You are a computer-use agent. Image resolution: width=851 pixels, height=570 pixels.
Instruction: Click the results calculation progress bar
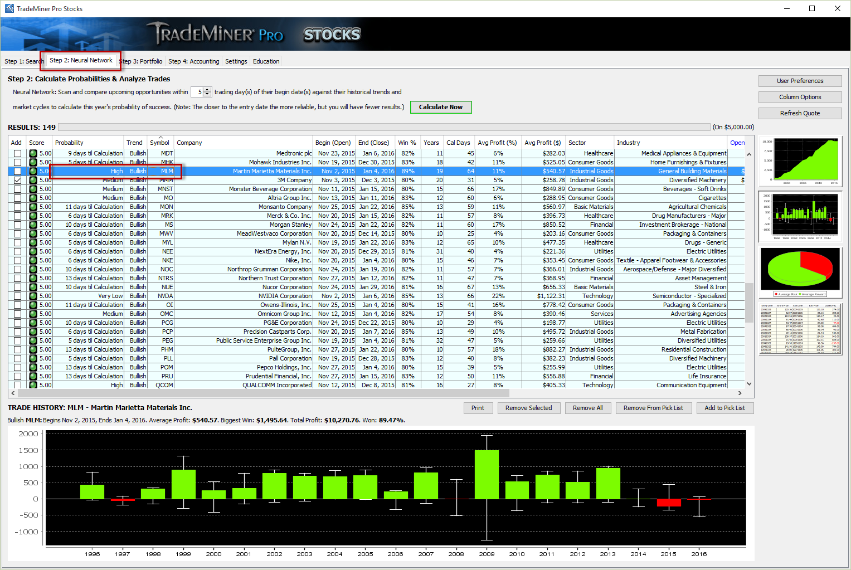pos(384,127)
